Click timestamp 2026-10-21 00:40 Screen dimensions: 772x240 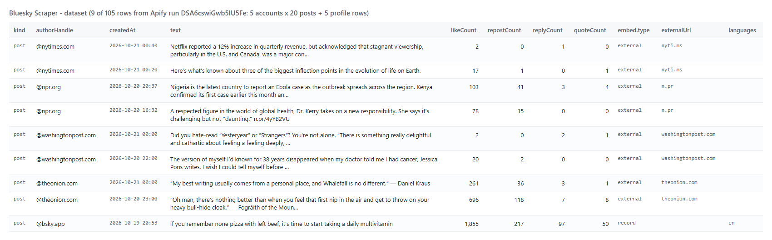point(134,46)
